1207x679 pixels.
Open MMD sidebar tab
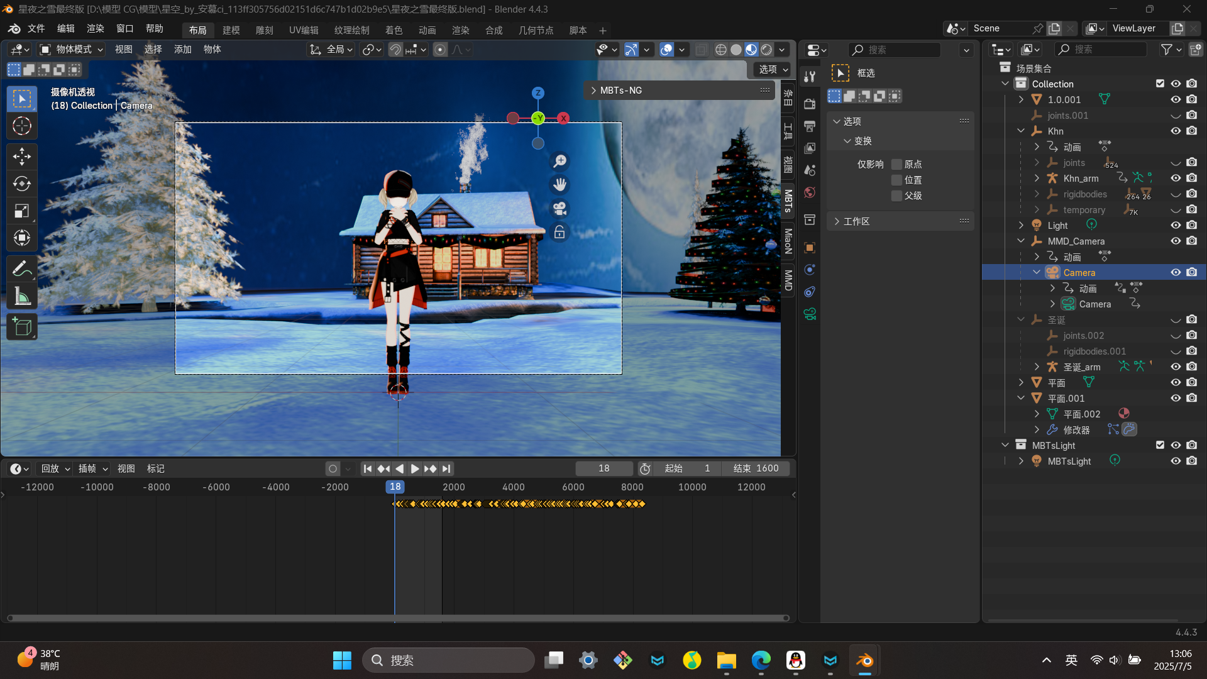click(788, 280)
